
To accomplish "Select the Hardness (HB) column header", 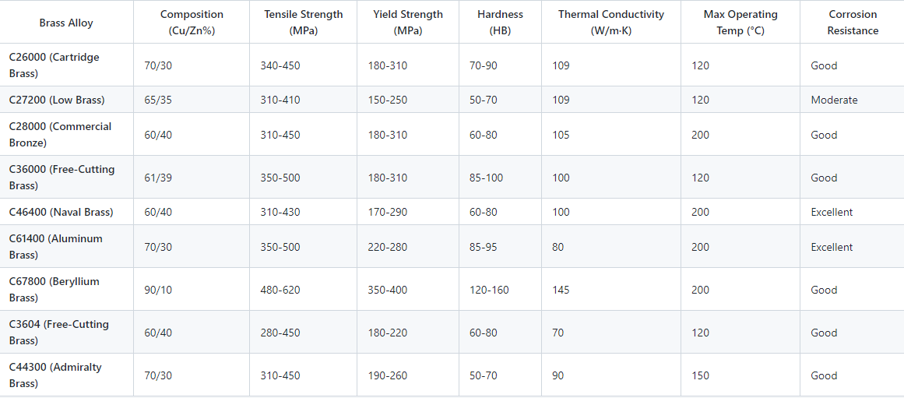I will [x=500, y=23].
